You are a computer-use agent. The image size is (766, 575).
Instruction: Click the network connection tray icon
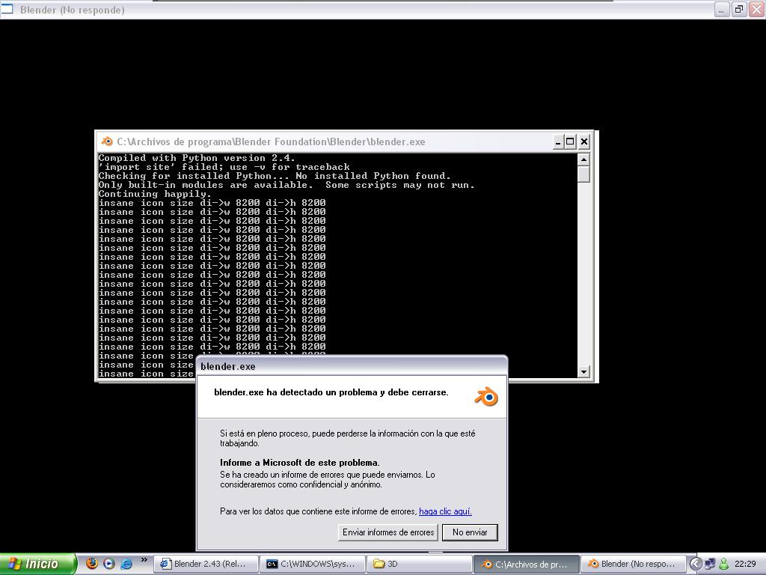pos(710,564)
